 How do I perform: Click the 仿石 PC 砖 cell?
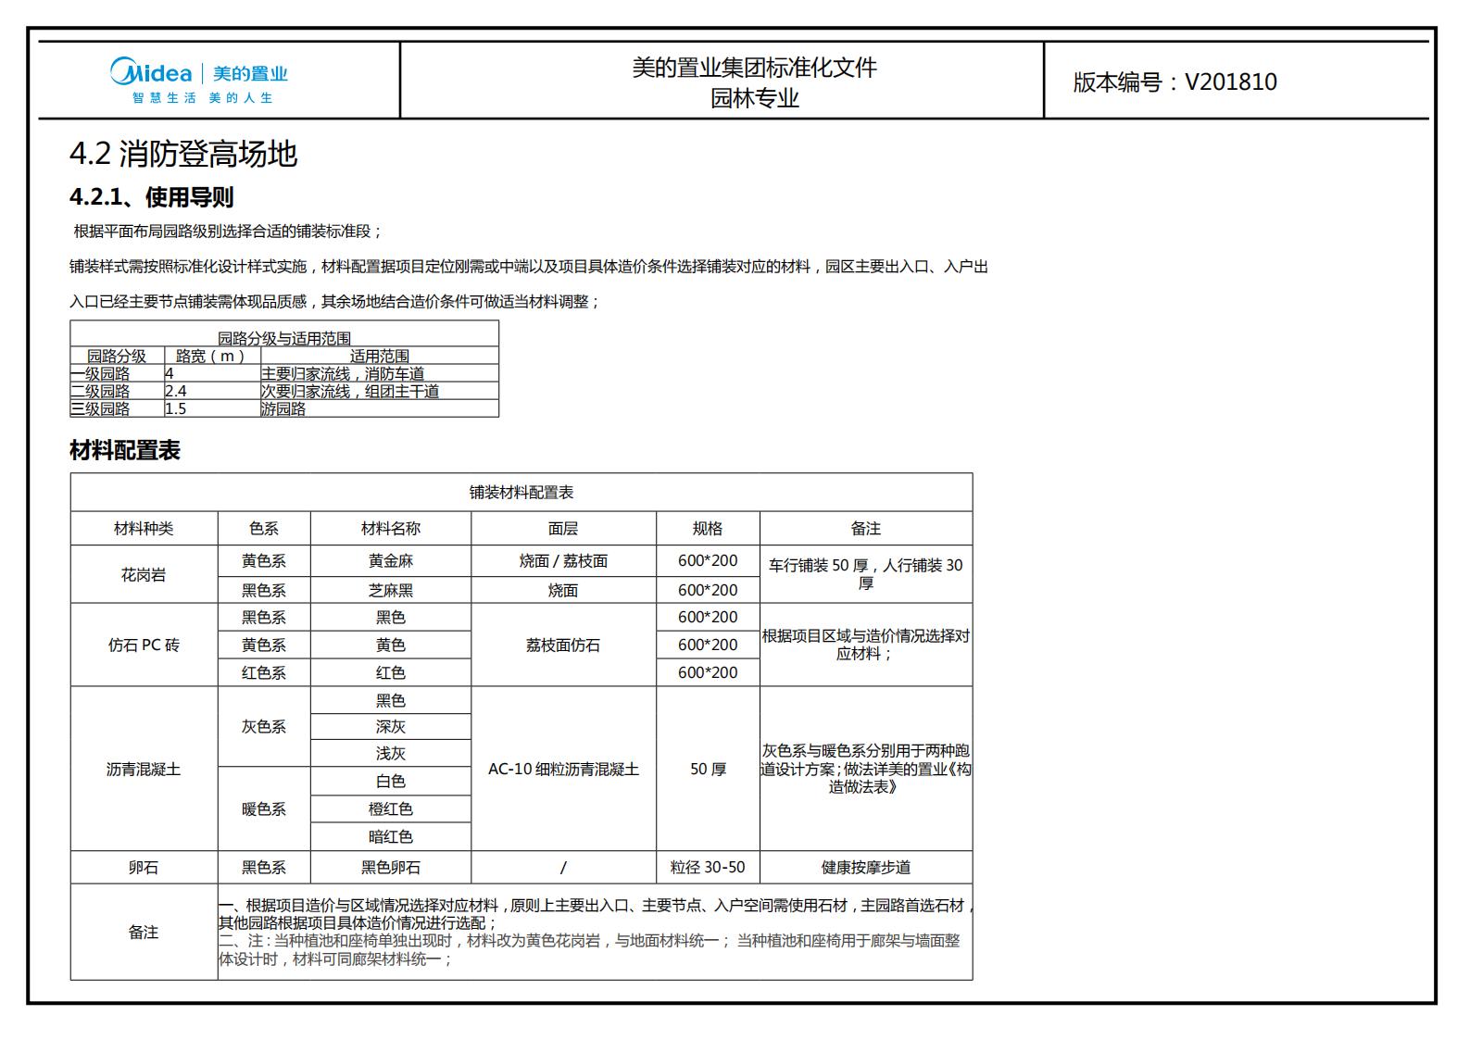point(144,645)
